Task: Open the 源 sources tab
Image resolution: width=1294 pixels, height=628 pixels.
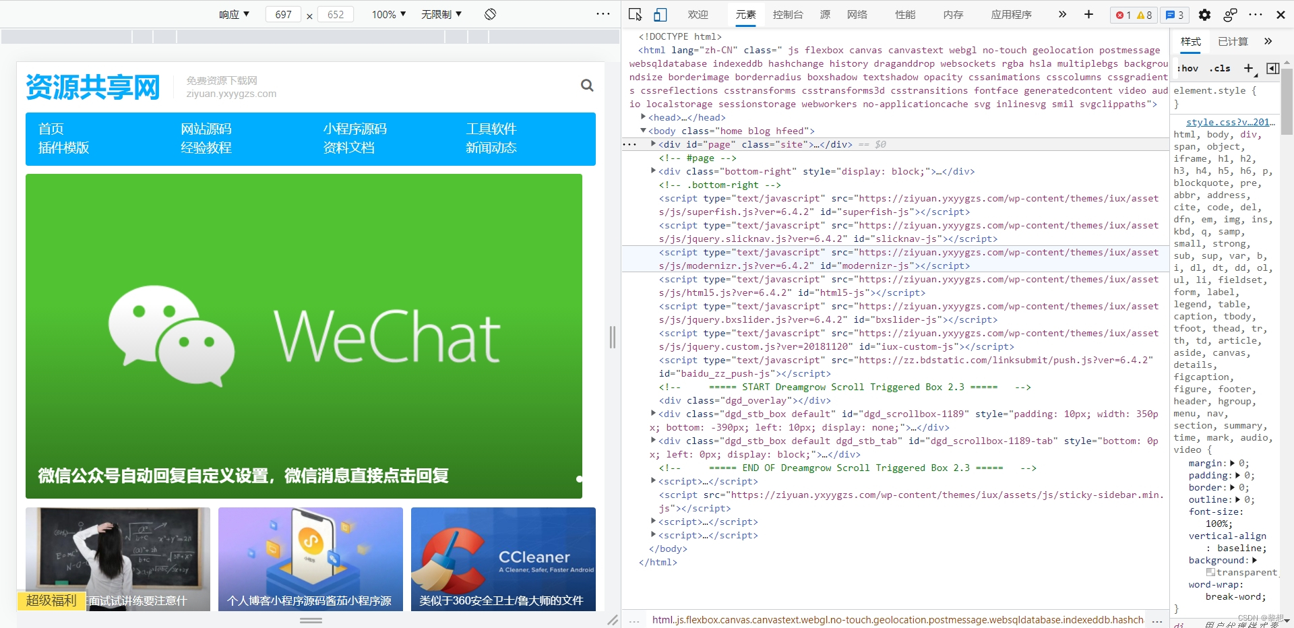Action: (x=825, y=14)
